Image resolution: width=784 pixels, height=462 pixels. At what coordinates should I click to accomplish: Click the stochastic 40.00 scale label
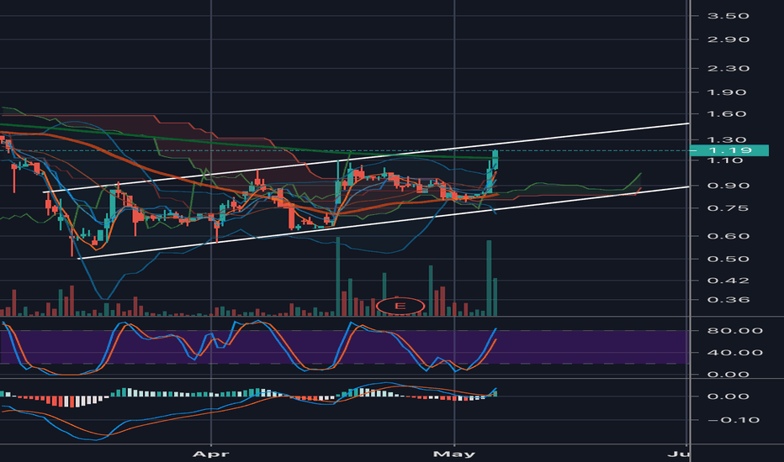click(x=735, y=353)
